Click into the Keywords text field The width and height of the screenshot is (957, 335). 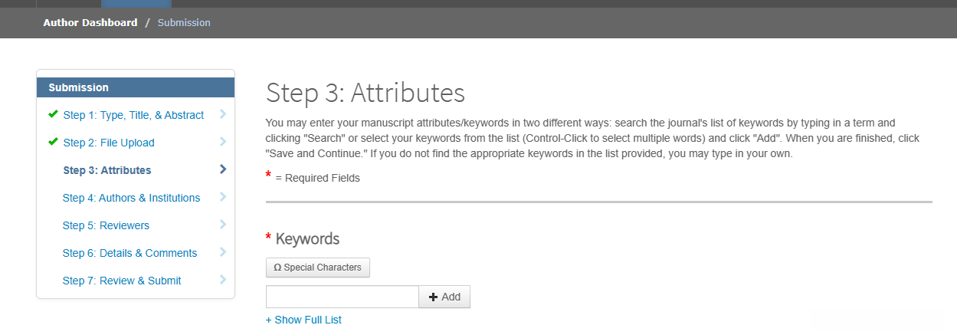coord(342,297)
